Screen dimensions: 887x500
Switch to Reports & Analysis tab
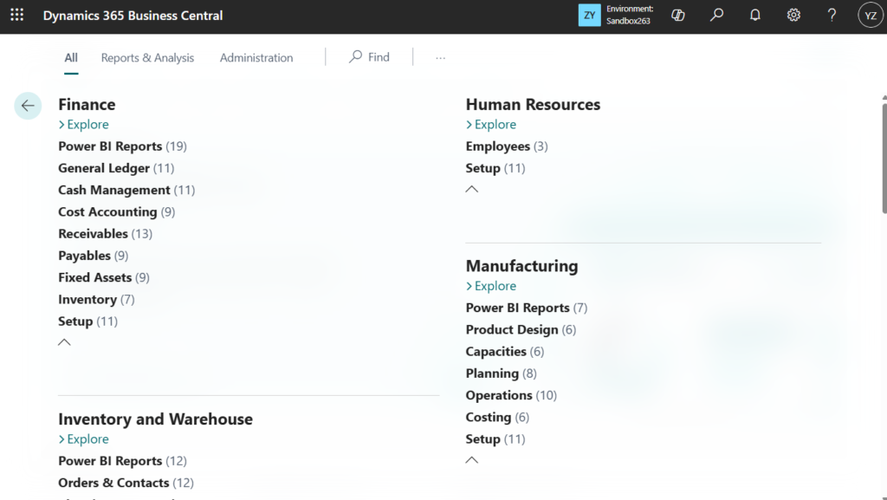pyautogui.click(x=147, y=58)
